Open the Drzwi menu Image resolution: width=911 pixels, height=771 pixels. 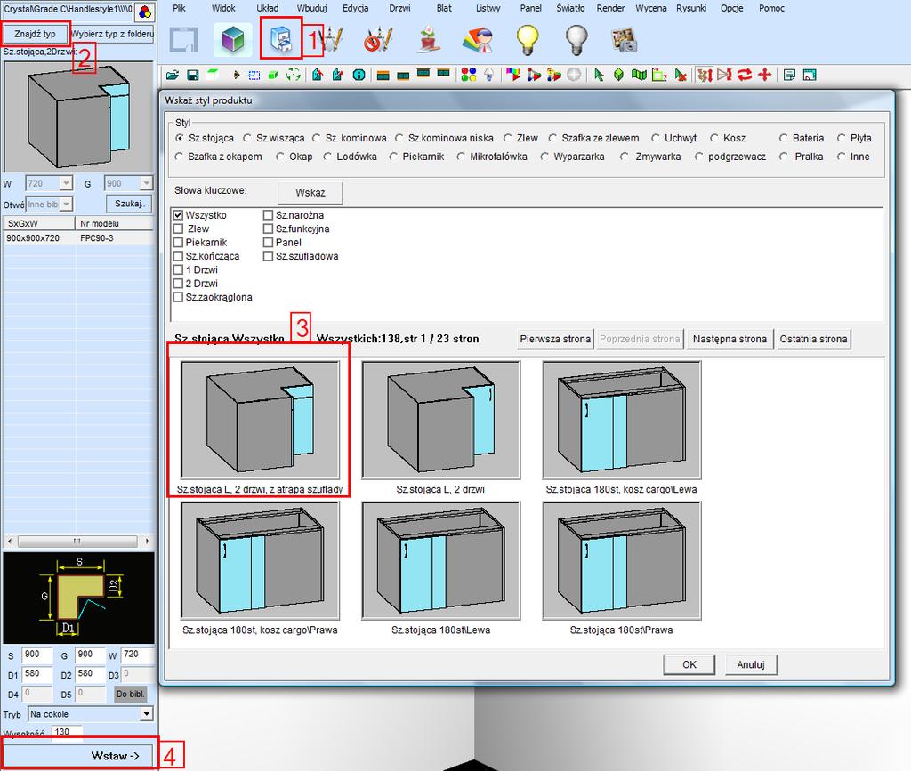399,8
